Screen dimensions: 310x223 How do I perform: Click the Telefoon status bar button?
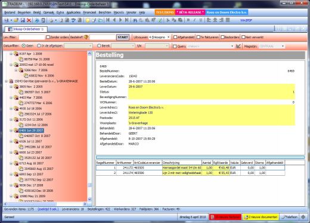pos(290,217)
